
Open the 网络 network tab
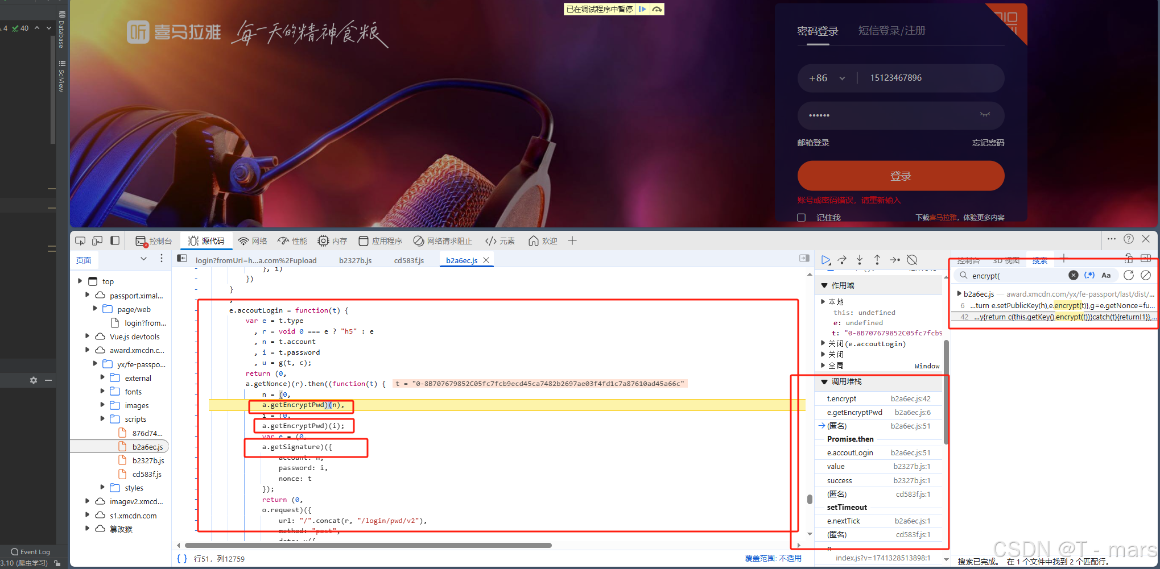coord(253,241)
